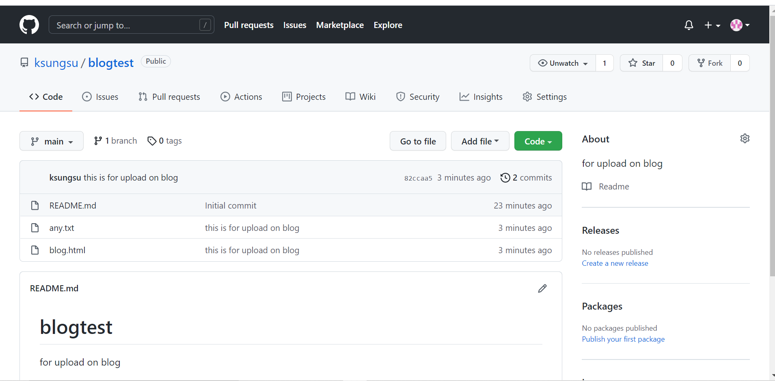Click the file icon next to blog.html
The image size is (775, 381).
[35, 250]
